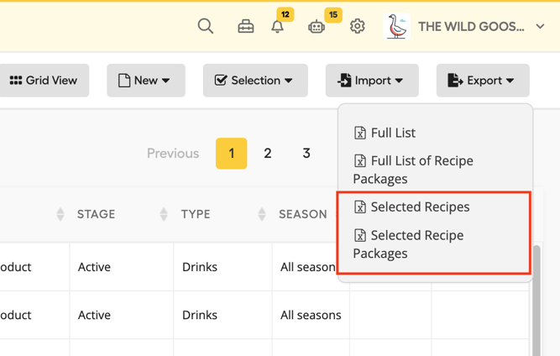Open the Selection dropdown
Viewport: 560px width, 356px height.
tap(255, 81)
